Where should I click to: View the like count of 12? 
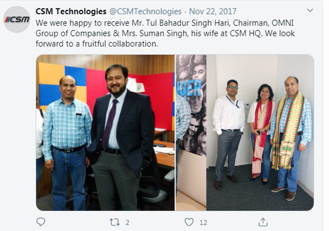point(203,222)
